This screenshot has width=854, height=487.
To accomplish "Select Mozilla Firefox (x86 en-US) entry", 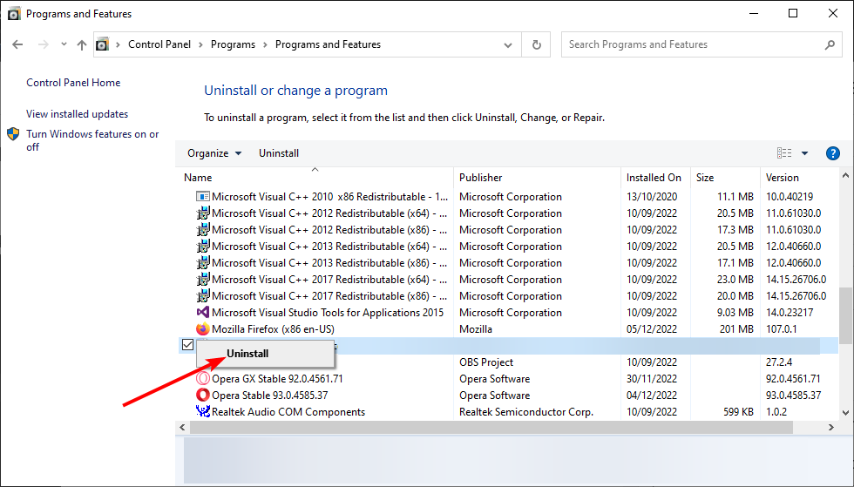I will point(273,329).
